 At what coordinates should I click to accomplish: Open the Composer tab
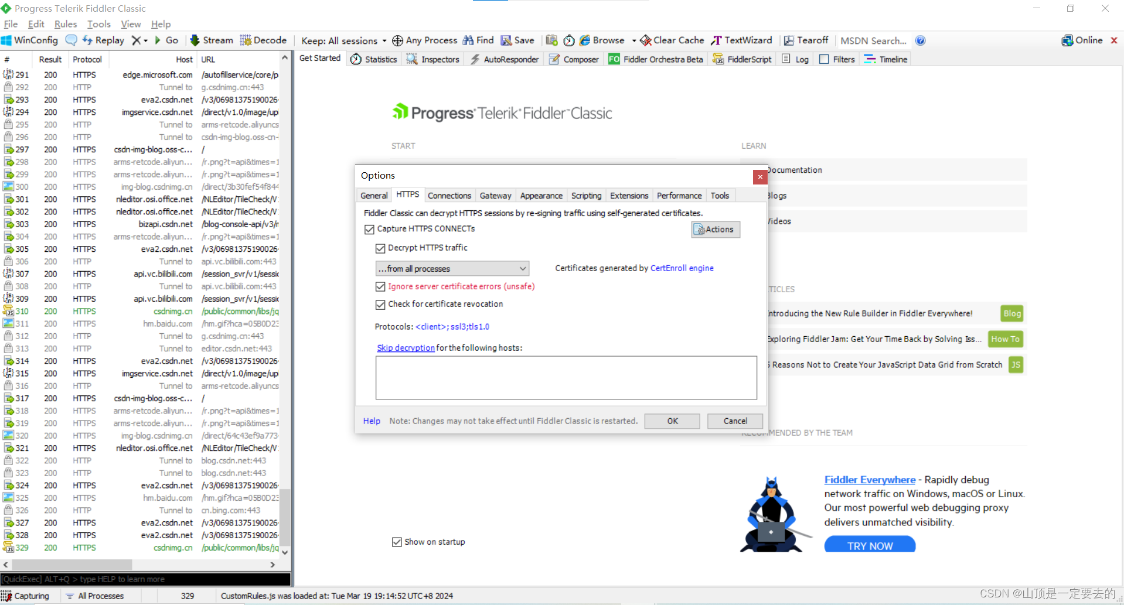coord(574,59)
